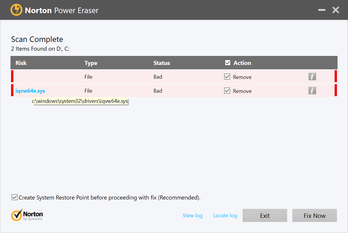Image resolution: width=348 pixels, height=233 pixels.
Task: Click the File type in iqvw64e.sys row
Action: tap(88, 91)
